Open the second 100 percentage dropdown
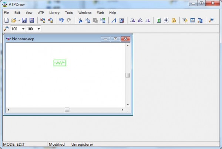The height and width of the screenshot is (149, 222). point(38,29)
